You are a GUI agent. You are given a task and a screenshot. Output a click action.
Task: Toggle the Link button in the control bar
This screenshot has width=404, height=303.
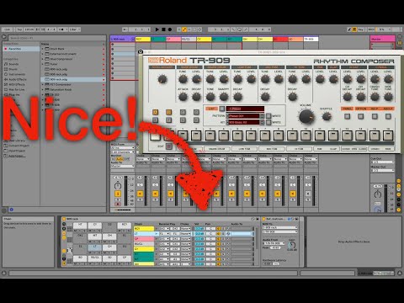tap(8, 29)
